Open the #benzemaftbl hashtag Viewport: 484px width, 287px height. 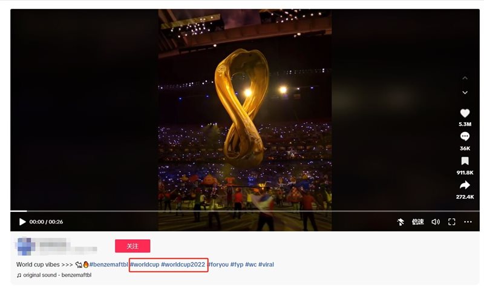(x=109, y=265)
